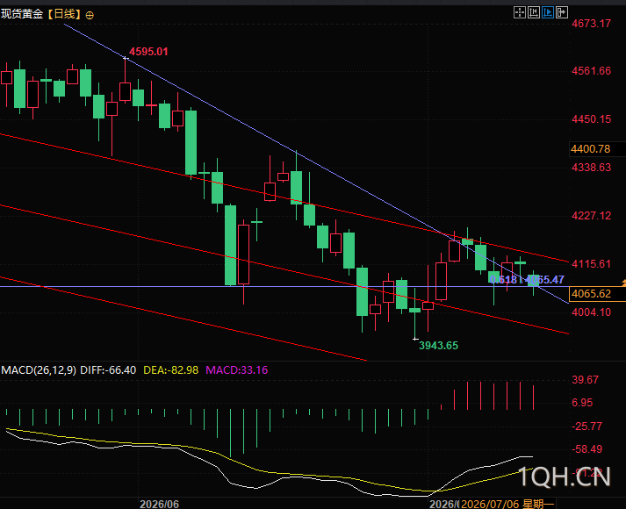The image size is (626, 509).
Task: Click the 4338.63 axis value
Action: click(591, 168)
